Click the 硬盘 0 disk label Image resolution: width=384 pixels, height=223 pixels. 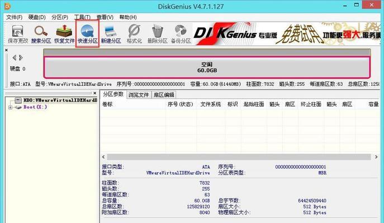tap(18, 69)
